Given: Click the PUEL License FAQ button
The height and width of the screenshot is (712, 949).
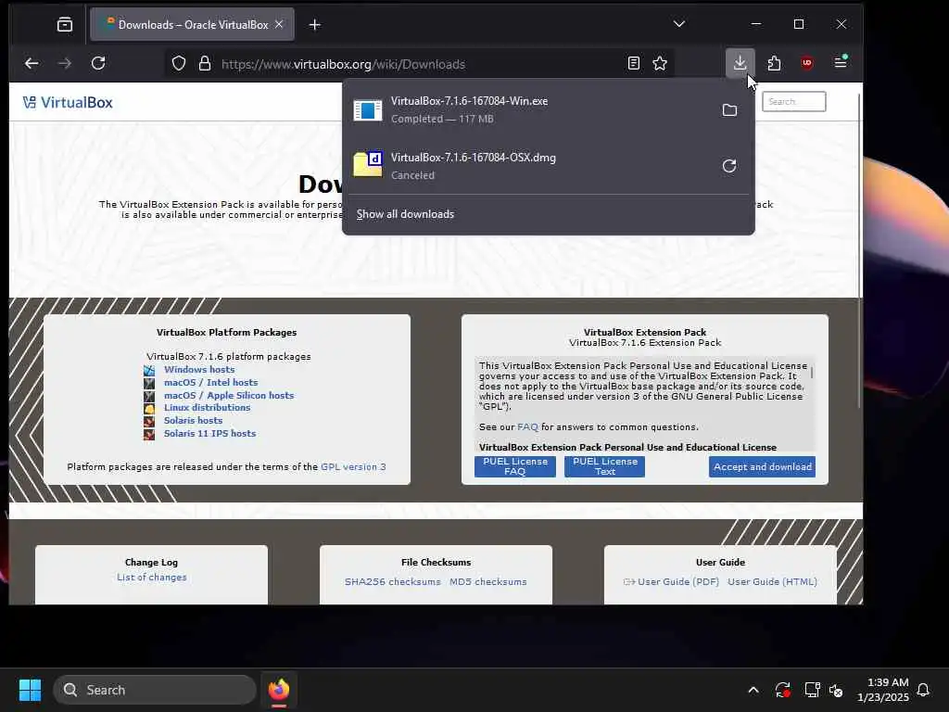Looking at the screenshot, I should 515,466.
